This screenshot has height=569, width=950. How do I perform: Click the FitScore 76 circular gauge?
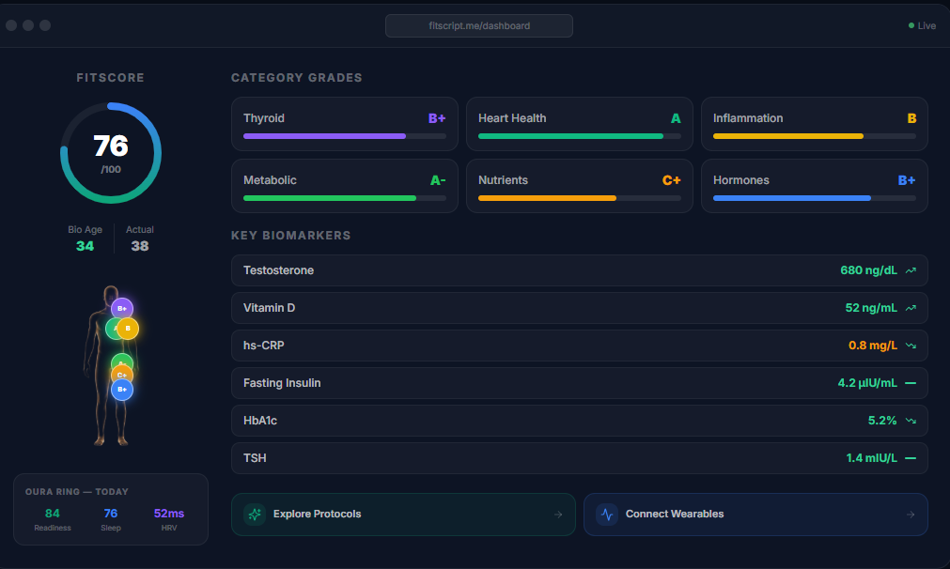[x=111, y=153]
